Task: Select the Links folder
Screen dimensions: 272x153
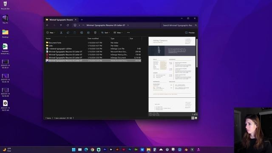Action: point(93,45)
